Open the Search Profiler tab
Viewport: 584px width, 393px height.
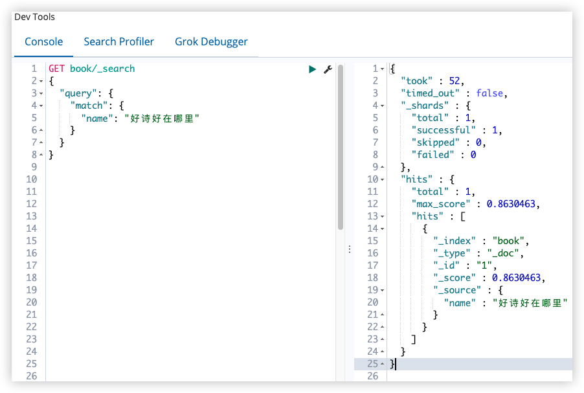[x=119, y=41]
